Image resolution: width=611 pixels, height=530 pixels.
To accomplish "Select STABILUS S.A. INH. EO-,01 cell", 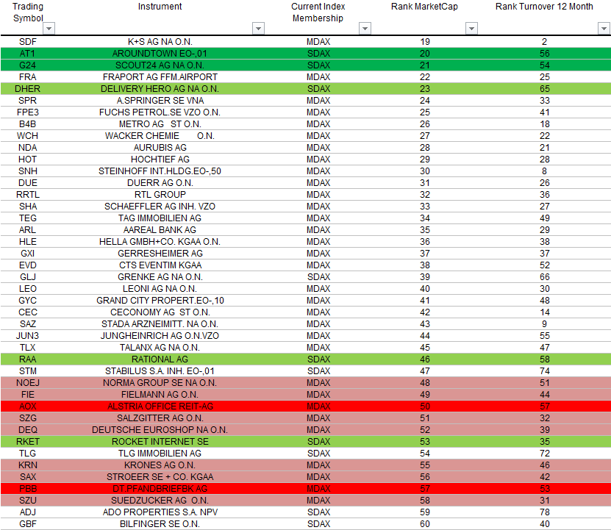I will 160,371.
